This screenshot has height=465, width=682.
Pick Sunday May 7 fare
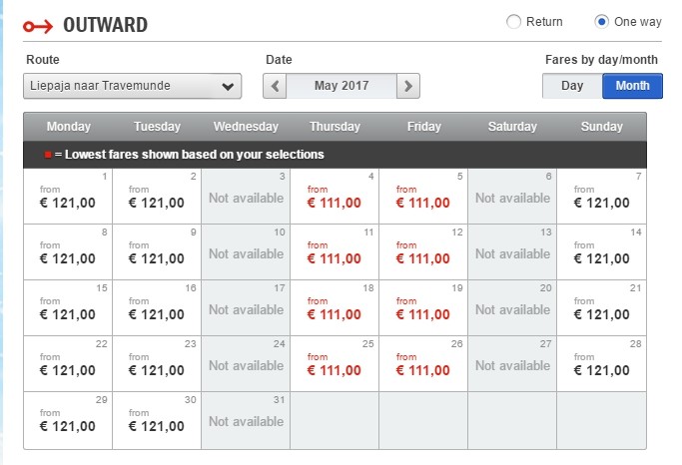[x=601, y=197]
